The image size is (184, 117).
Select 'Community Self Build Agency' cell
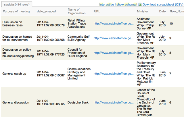click(x=78, y=38)
